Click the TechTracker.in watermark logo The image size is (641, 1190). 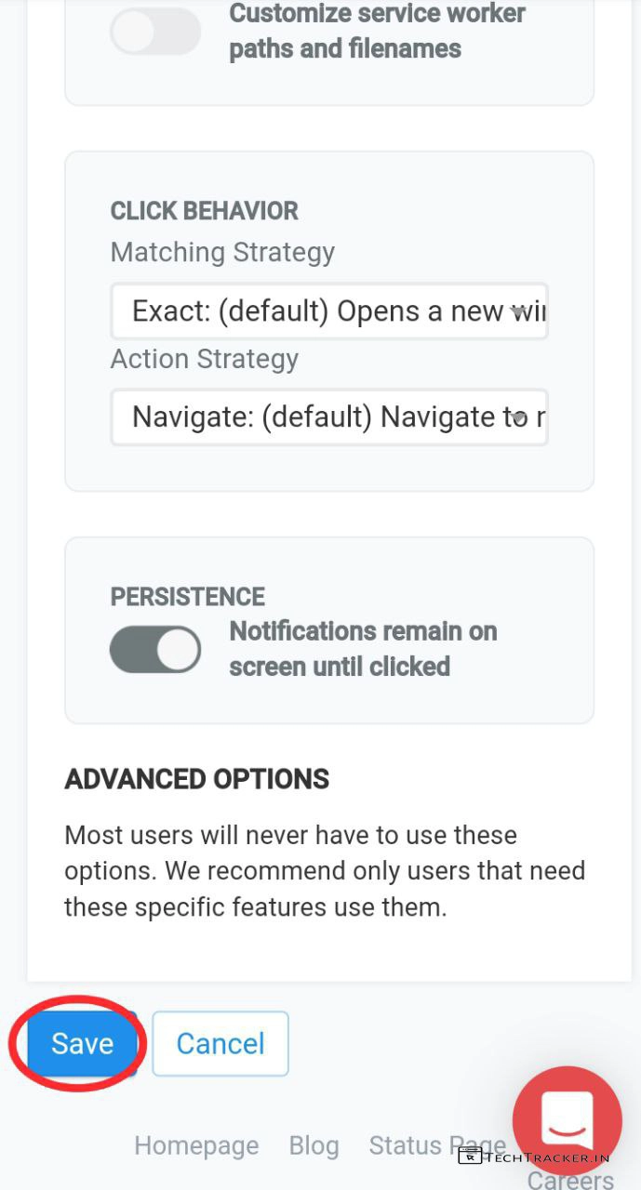pyautogui.click(x=534, y=1157)
